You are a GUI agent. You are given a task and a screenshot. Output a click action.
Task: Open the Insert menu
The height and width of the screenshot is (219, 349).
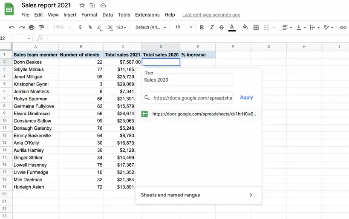[x=70, y=15]
